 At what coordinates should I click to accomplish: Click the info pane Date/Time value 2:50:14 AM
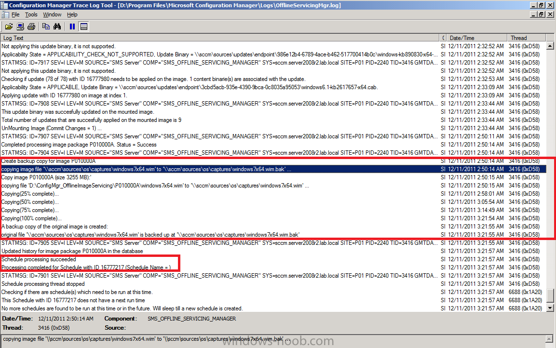point(66,319)
